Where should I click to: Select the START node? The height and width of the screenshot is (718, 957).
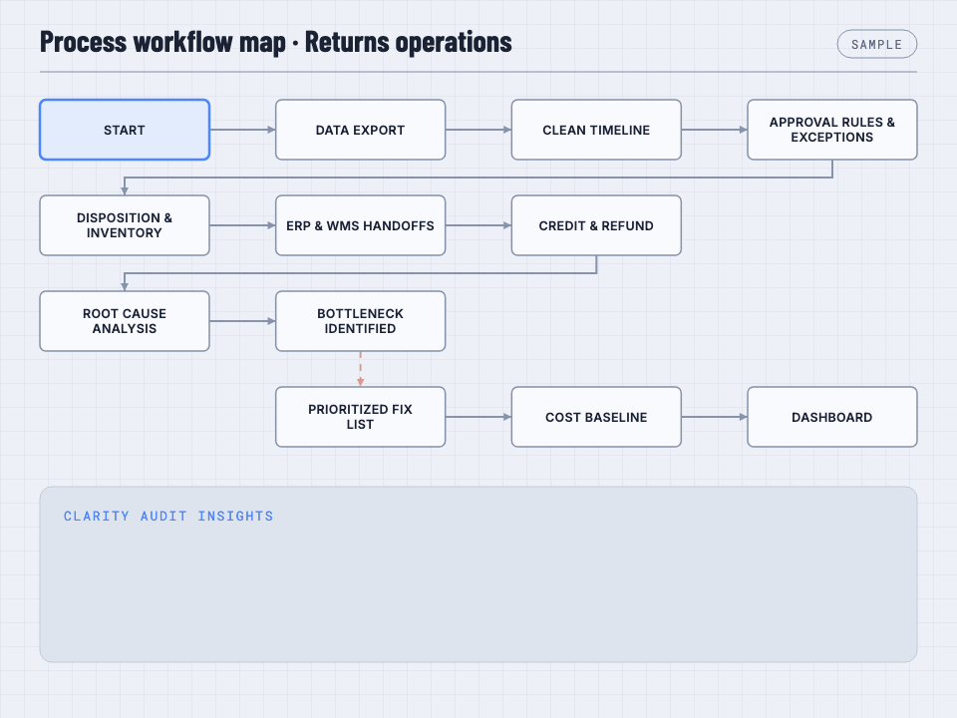click(x=125, y=130)
